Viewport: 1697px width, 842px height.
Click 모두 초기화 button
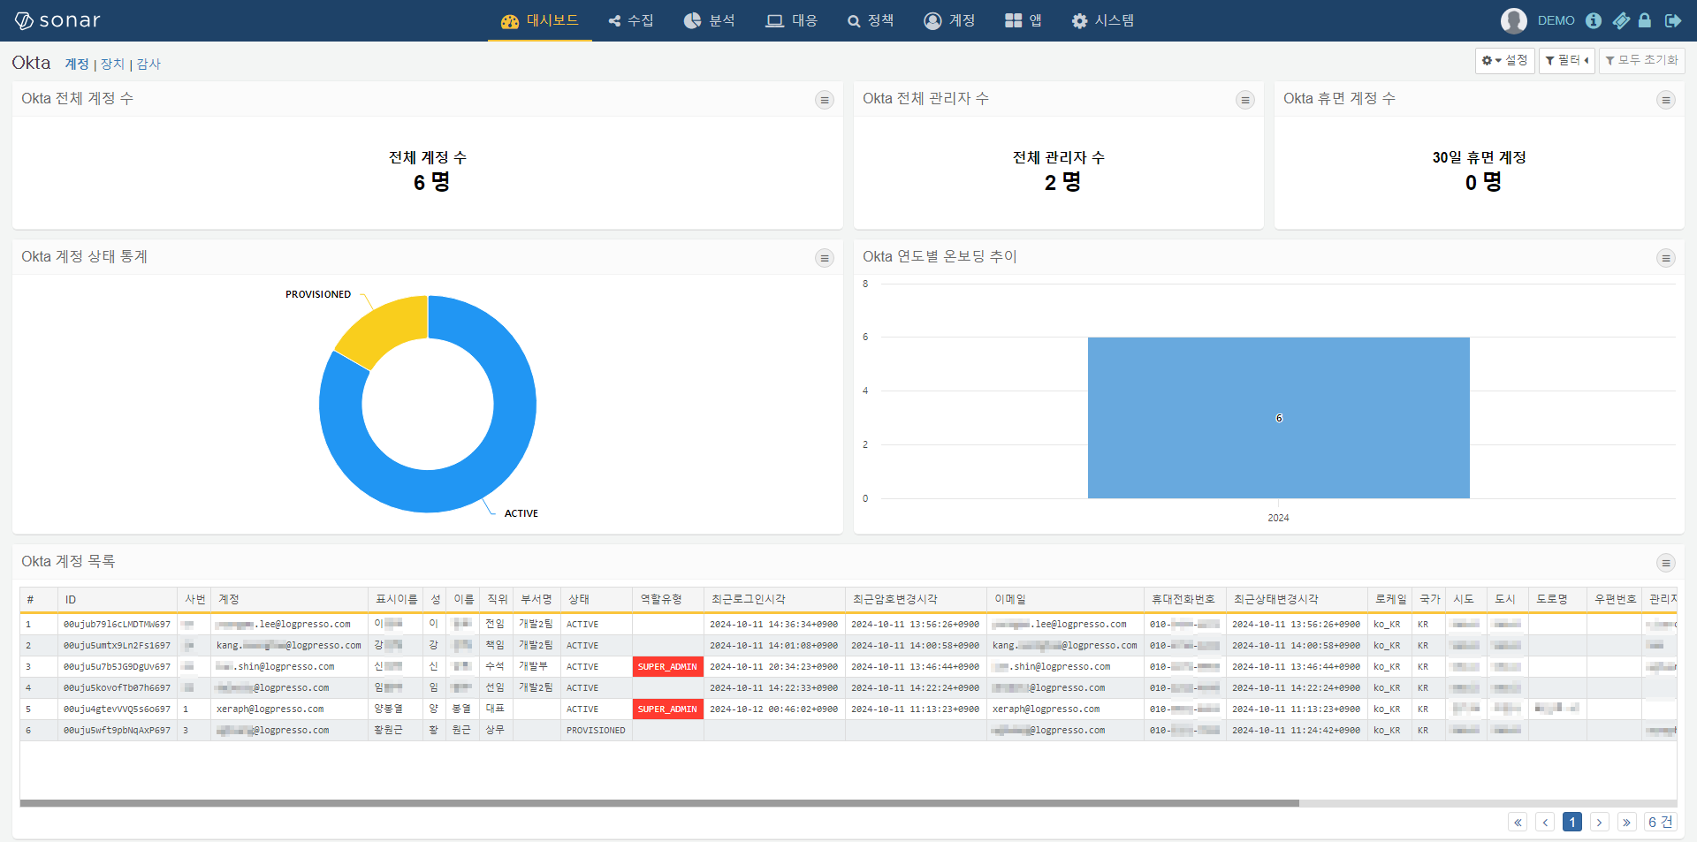(1641, 60)
